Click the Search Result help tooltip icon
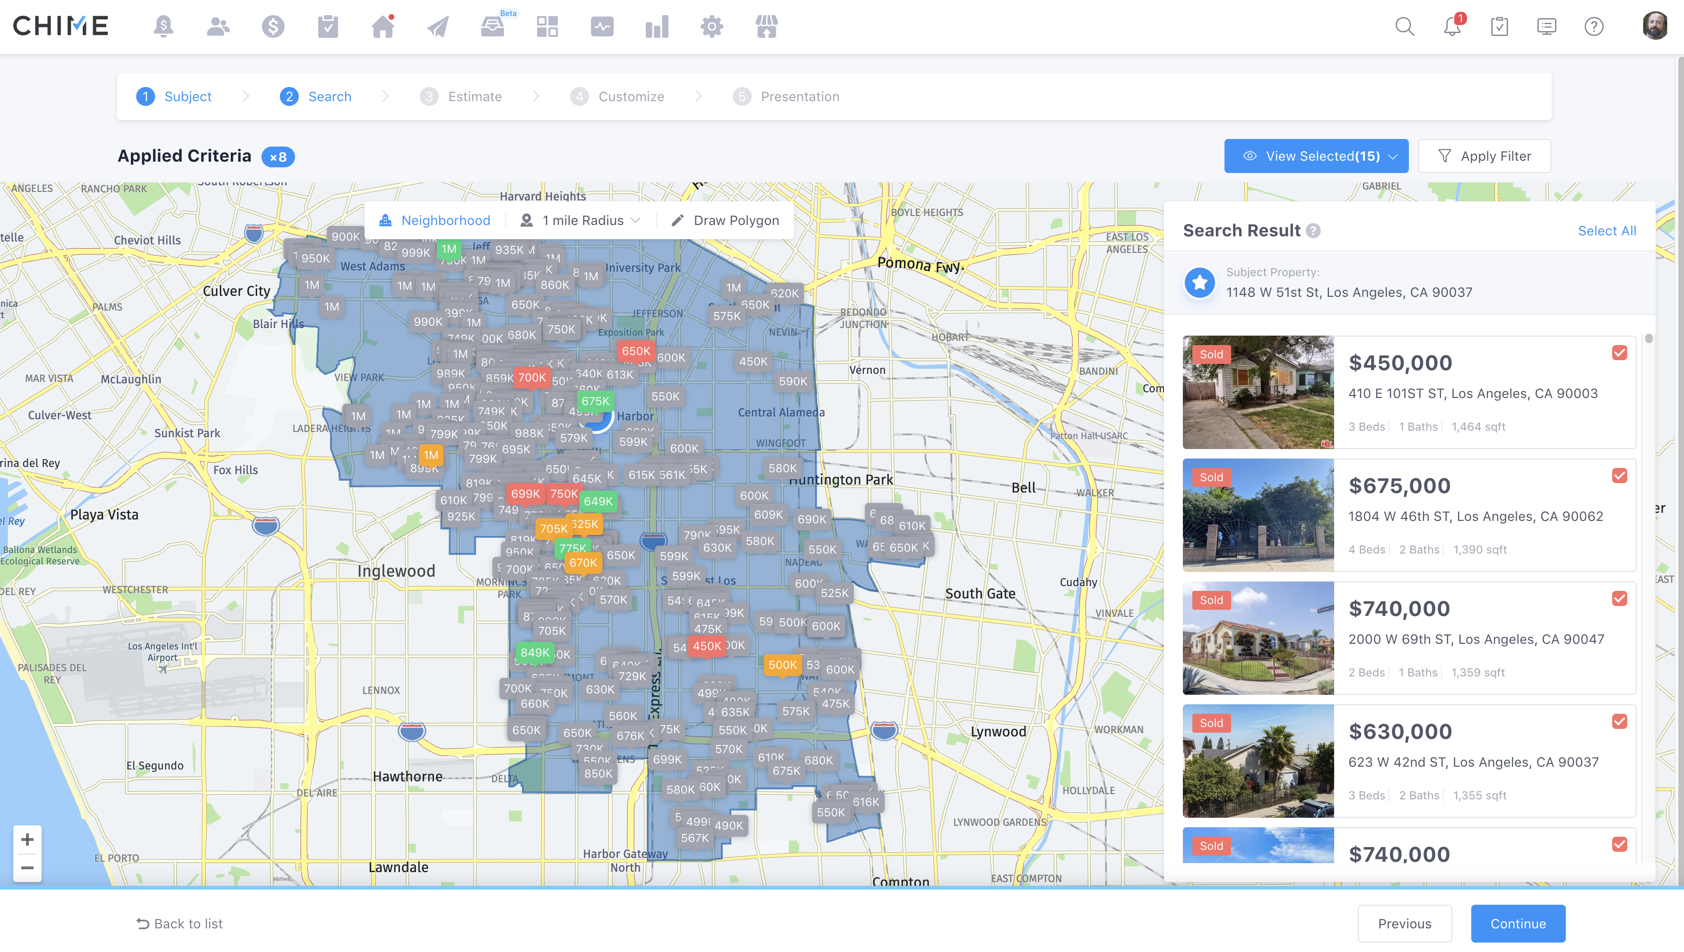The width and height of the screenshot is (1684, 952). click(x=1313, y=231)
